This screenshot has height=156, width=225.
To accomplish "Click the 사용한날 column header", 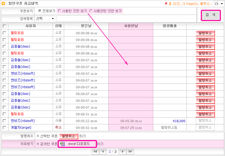I will (131, 26).
